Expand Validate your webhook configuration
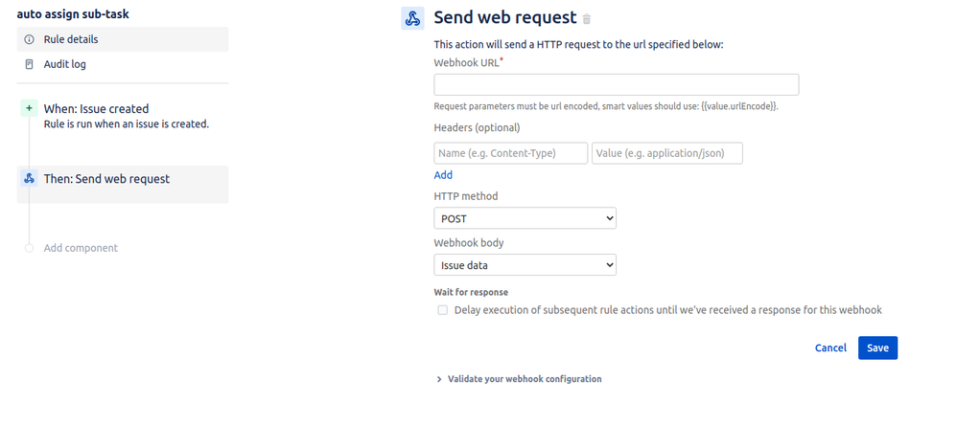The image size is (957, 426). 520,379
